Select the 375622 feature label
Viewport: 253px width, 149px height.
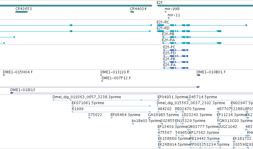(95, 115)
